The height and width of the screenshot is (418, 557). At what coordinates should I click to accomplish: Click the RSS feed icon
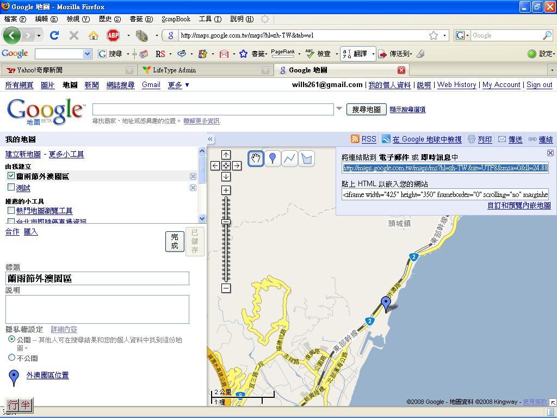pyautogui.click(x=355, y=139)
